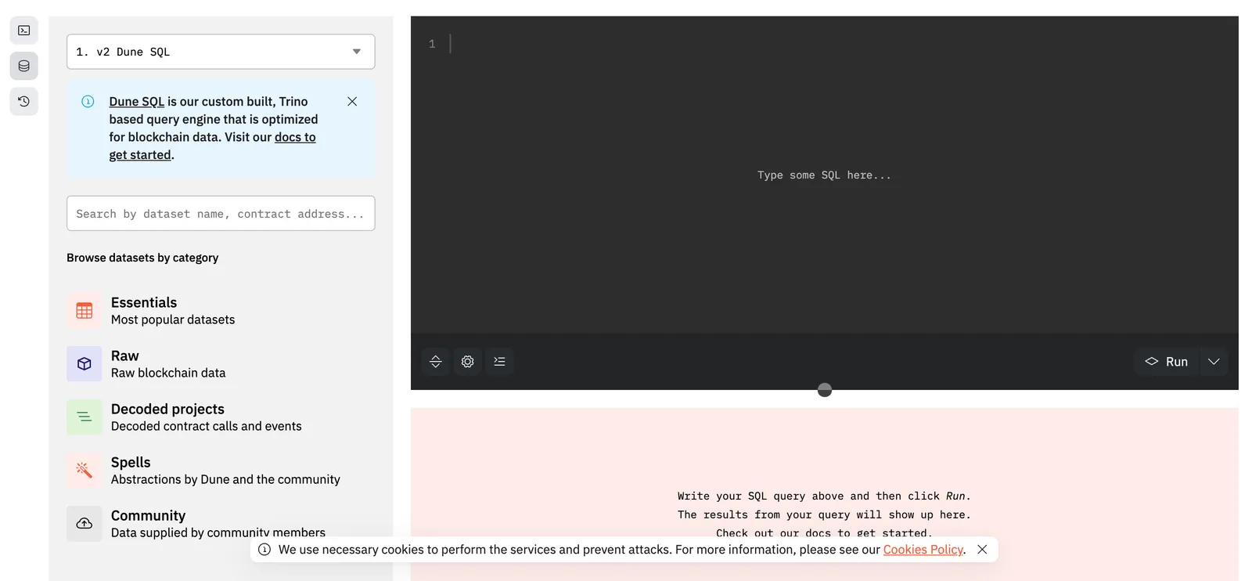Click into the 'Type some SQL here...' editor
1252x581 pixels.
824,175
